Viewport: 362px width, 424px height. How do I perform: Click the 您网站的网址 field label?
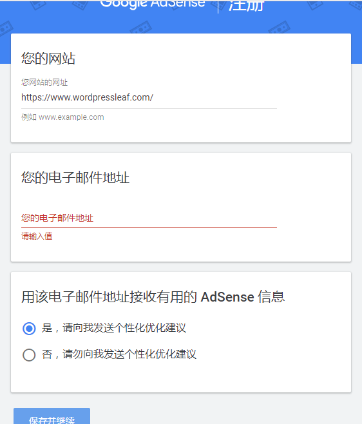tap(44, 82)
